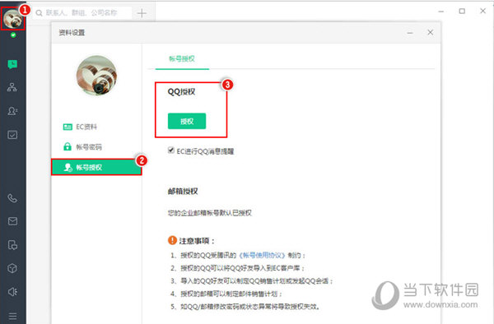
Task: Open the megaphone broadcast icon in the sidebar
Action: click(x=12, y=292)
